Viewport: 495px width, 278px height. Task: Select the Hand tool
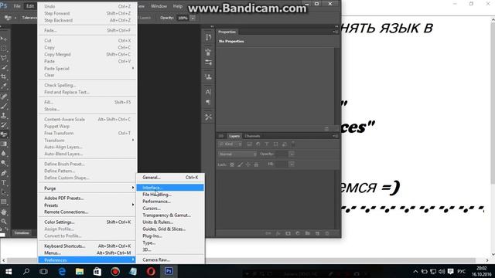coord(4,212)
